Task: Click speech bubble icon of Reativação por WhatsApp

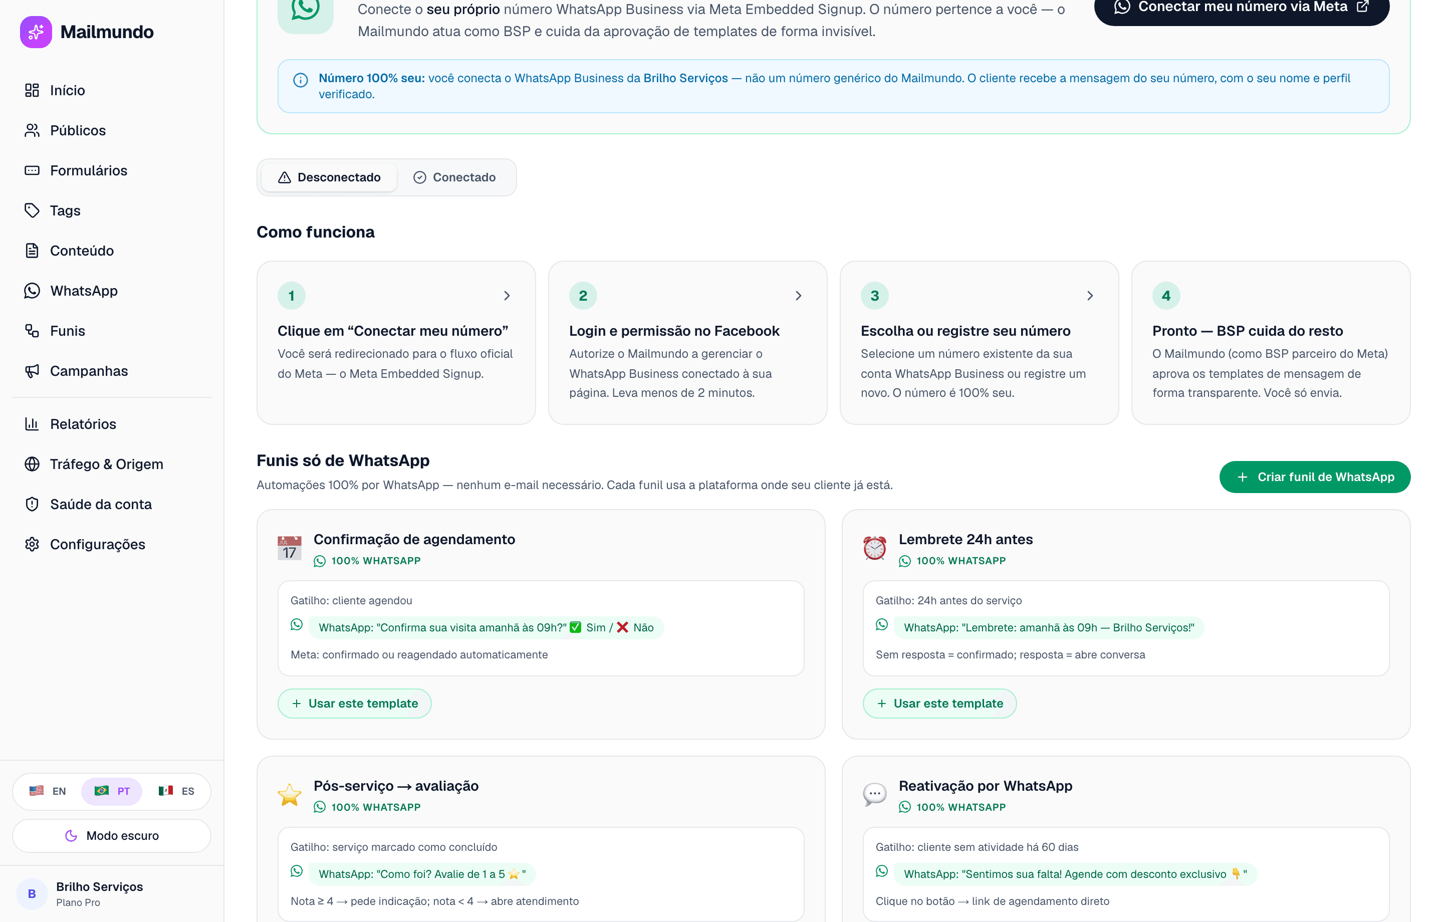Action: [875, 795]
